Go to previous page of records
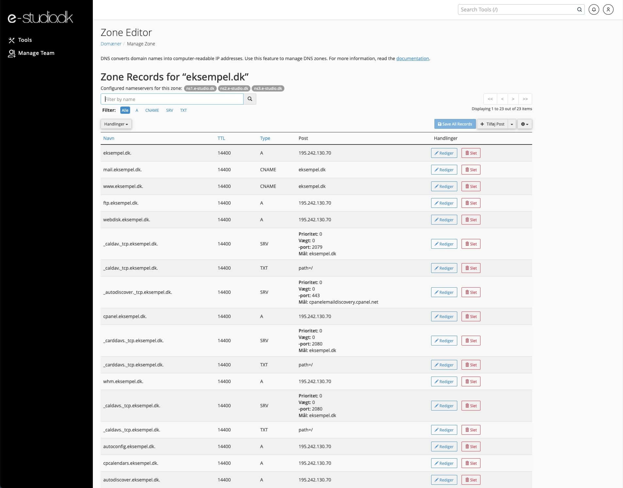This screenshot has width=623, height=488. pyautogui.click(x=502, y=99)
